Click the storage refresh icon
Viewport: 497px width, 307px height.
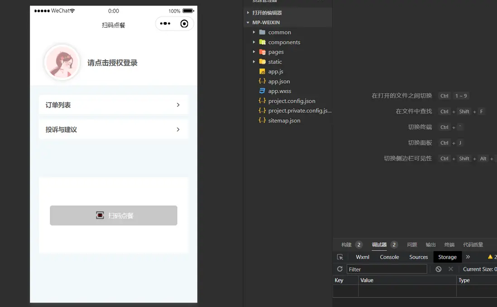coord(339,269)
